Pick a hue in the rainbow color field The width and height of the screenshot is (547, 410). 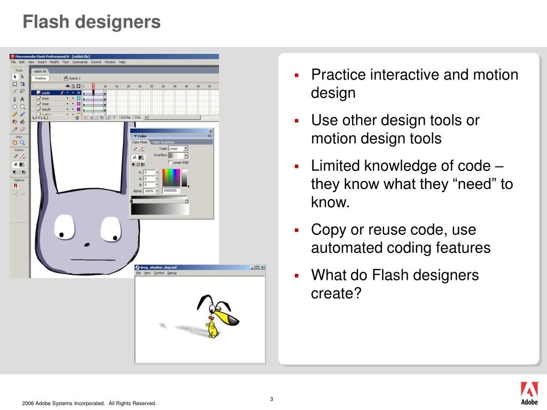click(x=171, y=178)
